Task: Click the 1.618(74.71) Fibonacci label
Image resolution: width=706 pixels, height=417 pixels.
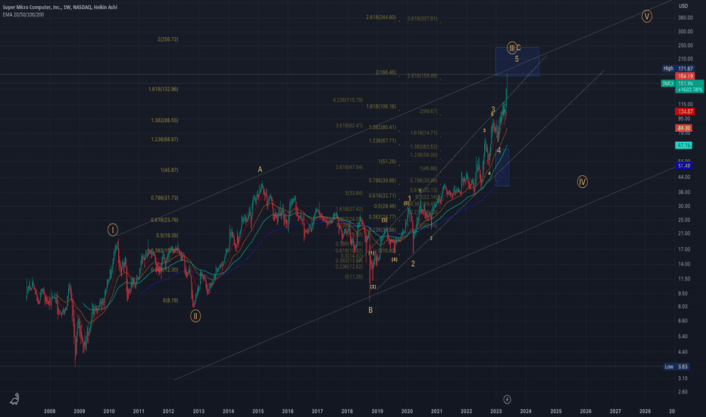Action: (423, 133)
